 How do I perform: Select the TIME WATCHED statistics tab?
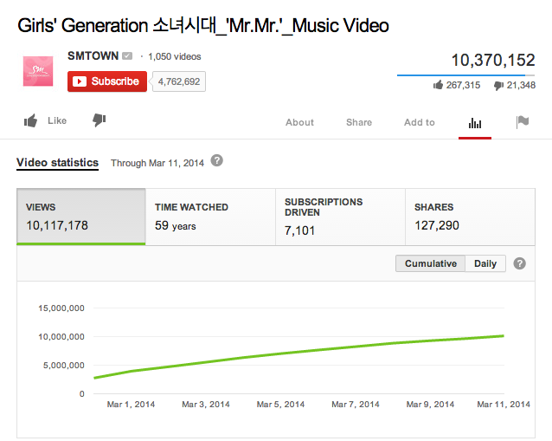pos(210,217)
